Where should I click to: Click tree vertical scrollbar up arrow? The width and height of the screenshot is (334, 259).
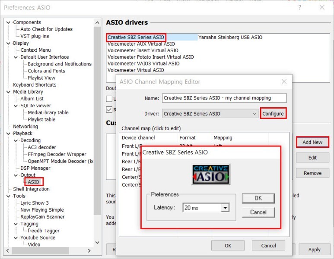point(97,22)
